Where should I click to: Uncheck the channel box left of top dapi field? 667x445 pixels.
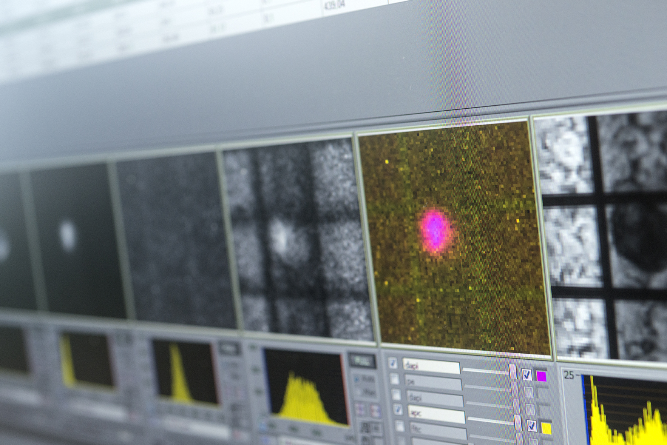click(x=393, y=363)
